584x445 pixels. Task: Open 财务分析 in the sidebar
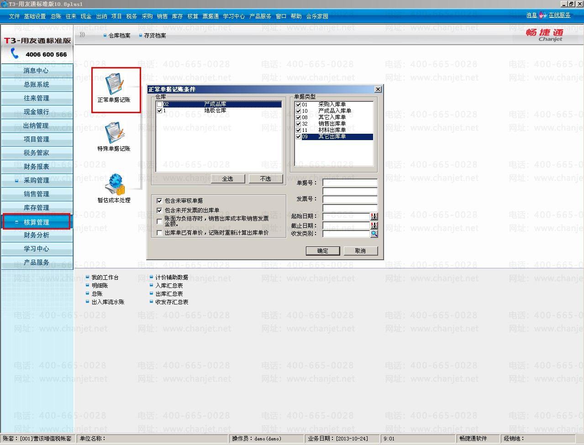click(x=37, y=235)
